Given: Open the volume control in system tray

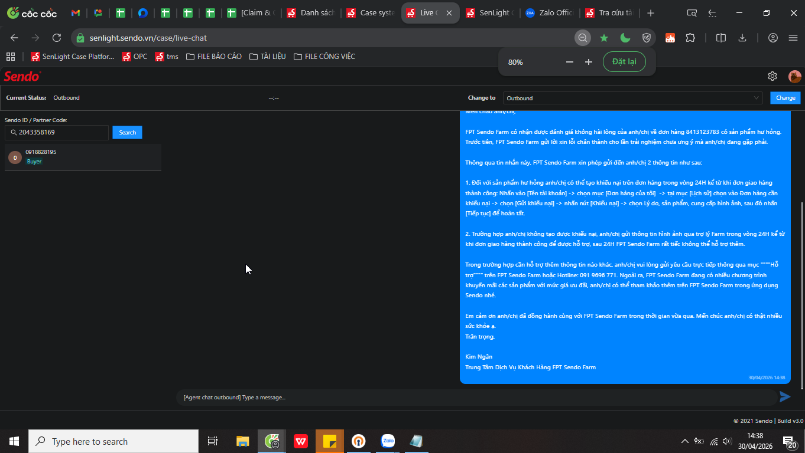Looking at the screenshot, I should (727, 441).
